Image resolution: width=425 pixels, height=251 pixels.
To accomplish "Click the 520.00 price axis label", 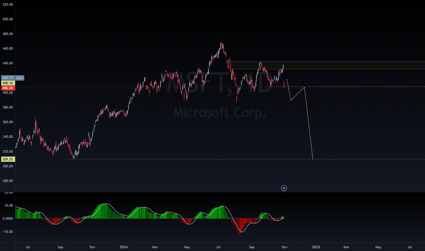I will (x=8, y=5).
